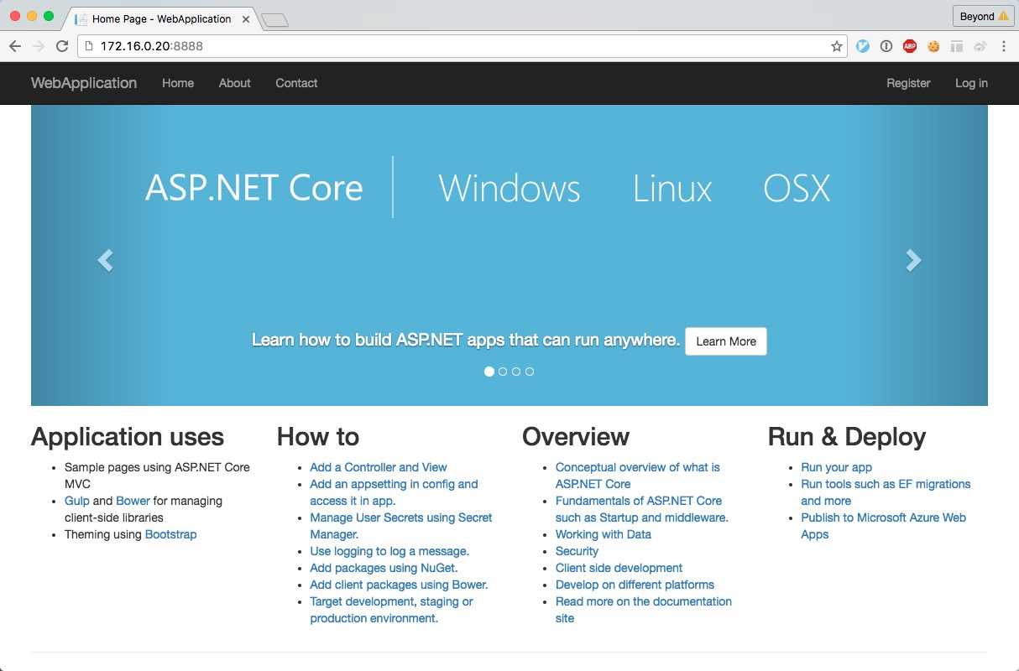Open Run tools such as EF migrations link
The height and width of the screenshot is (671, 1019).
pos(886,492)
